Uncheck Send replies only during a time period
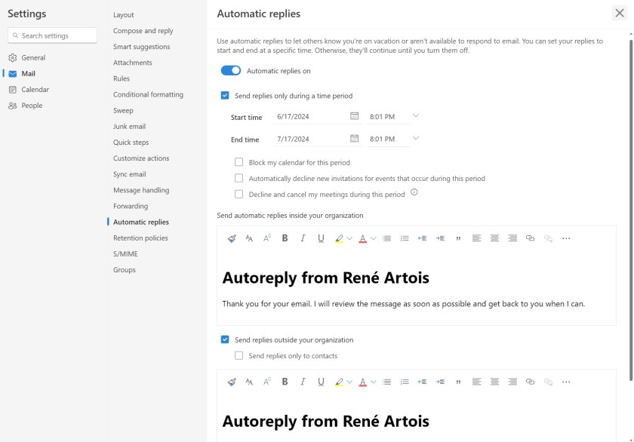Image resolution: width=634 pixels, height=442 pixels. [225, 95]
